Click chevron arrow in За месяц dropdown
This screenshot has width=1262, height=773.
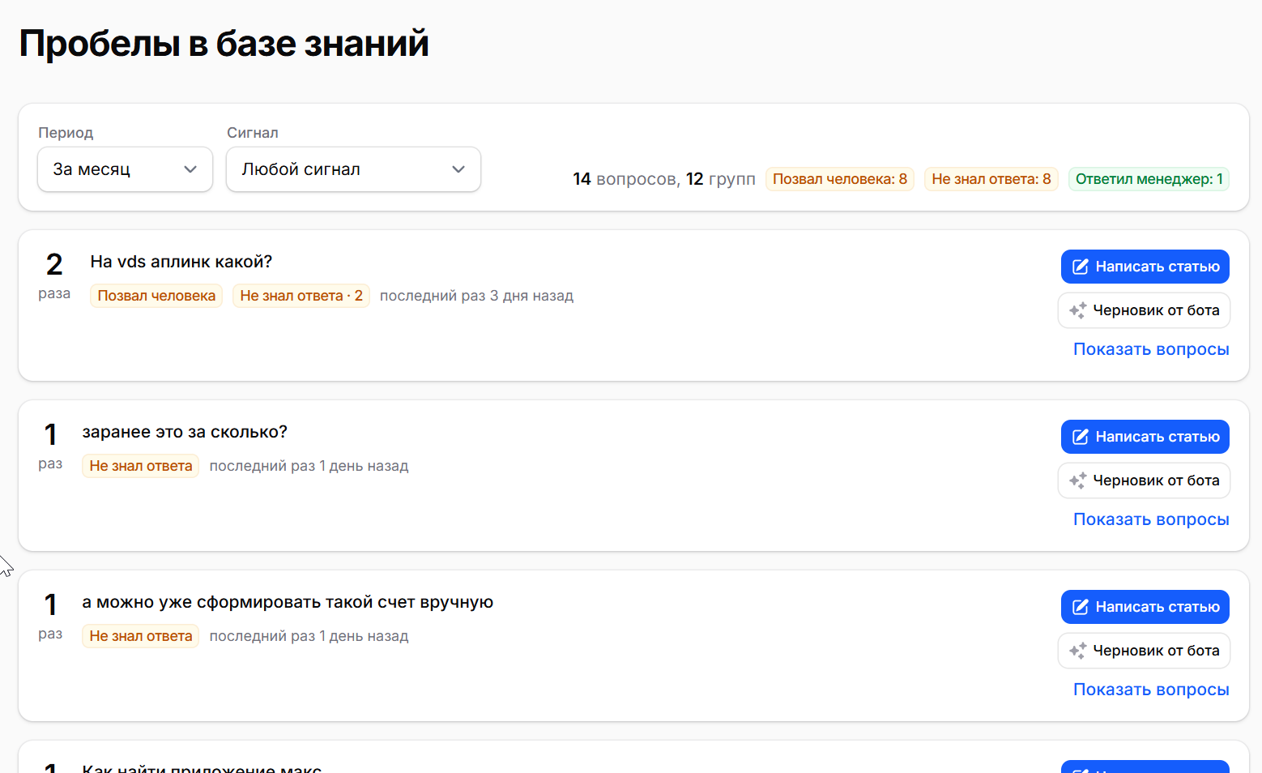pyautogui.click(x=190, y=169)
